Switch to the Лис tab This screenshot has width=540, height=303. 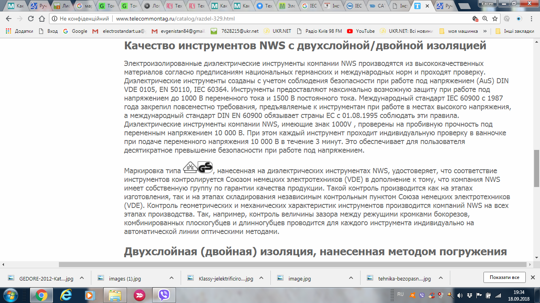pos(62,6)
